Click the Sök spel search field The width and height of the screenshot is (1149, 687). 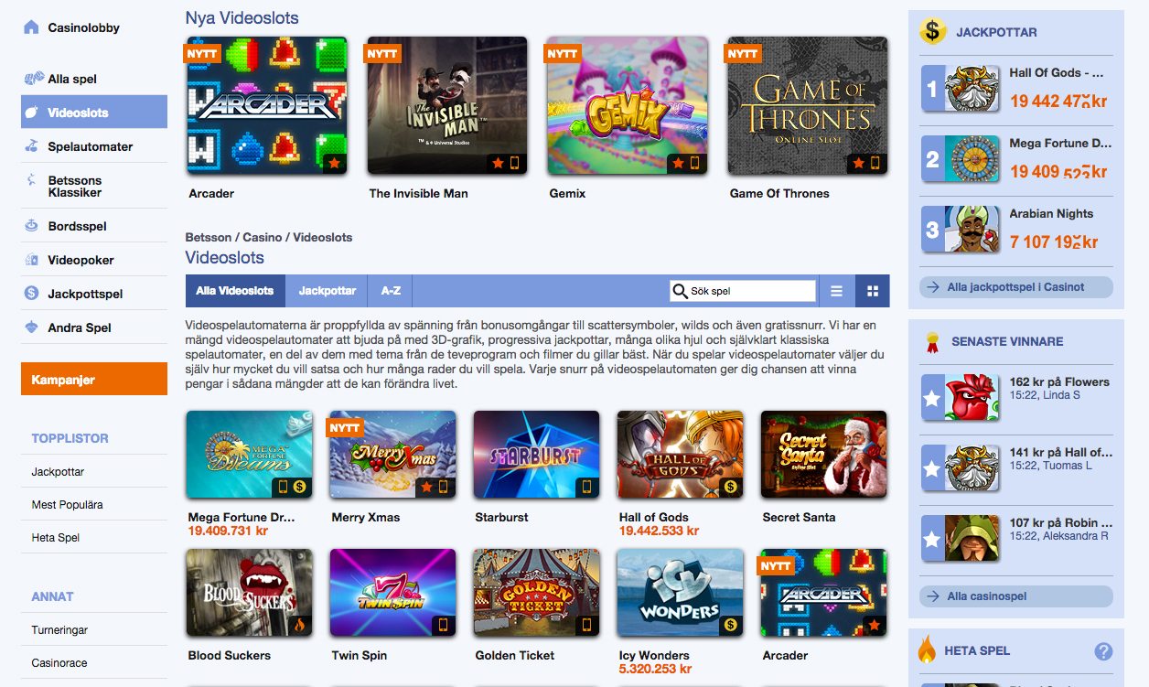[742, 291]
